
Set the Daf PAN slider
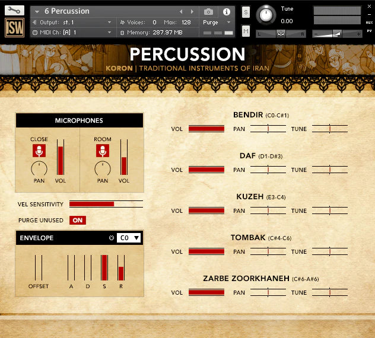[268, 170]
